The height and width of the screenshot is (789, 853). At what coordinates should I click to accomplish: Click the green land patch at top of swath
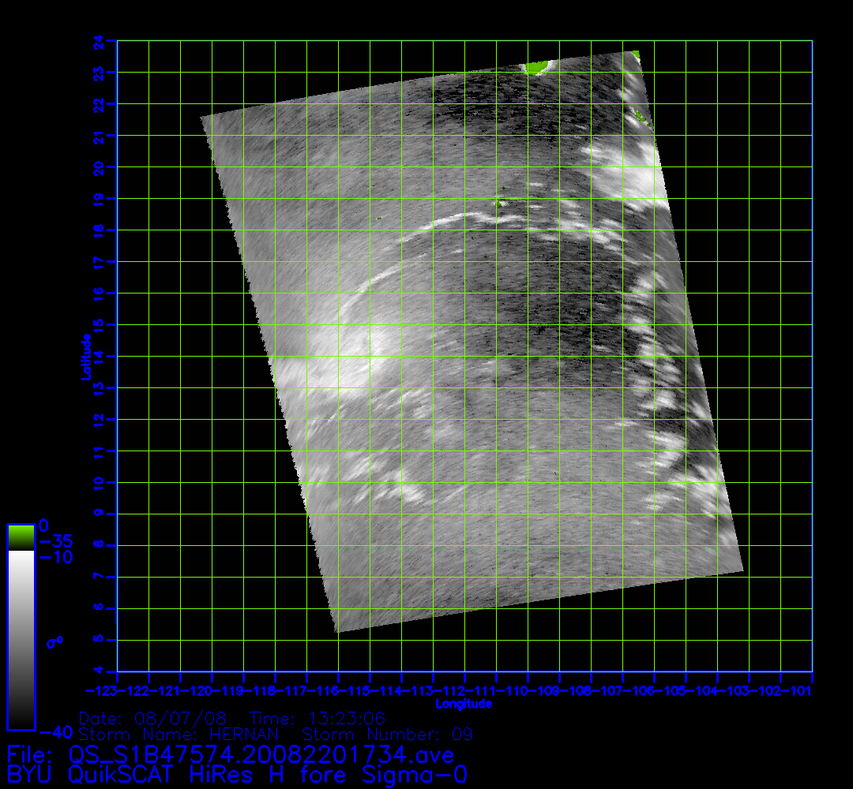click(539, 68)
